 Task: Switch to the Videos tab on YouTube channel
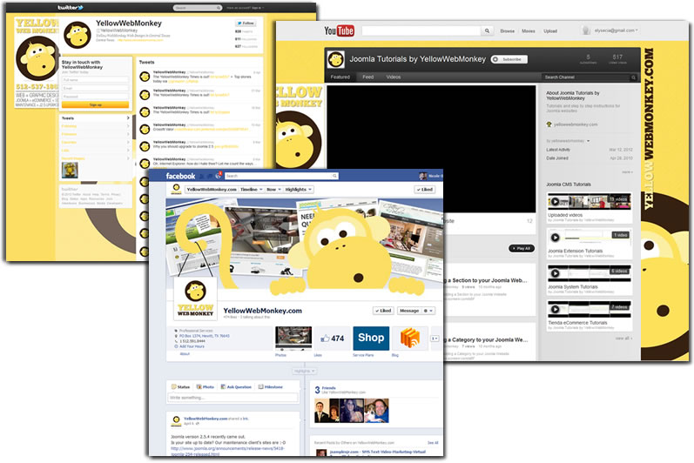click(x=393, y=77)
